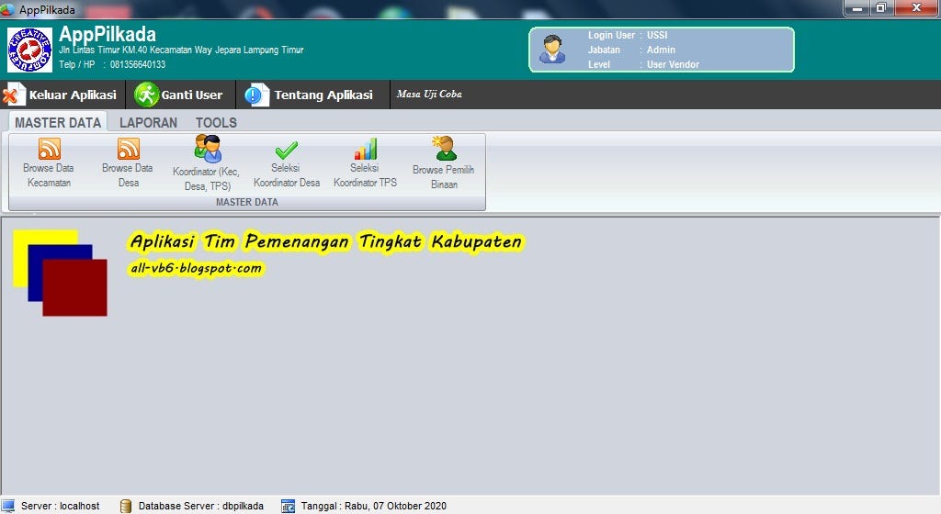
Task: Click 'Aplikasi Tim Pemenangan Tingkat Kabupaten' heading
Action: (x=326, y=241)
